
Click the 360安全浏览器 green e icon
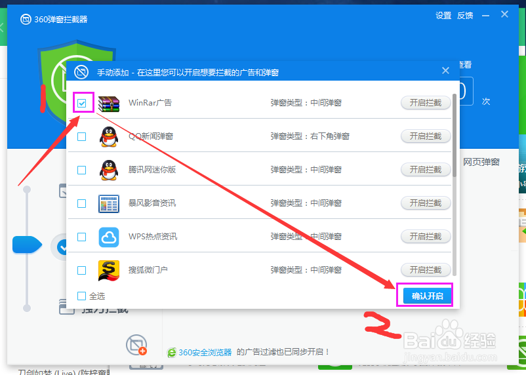pyautogui.click(x=172, y=352)
